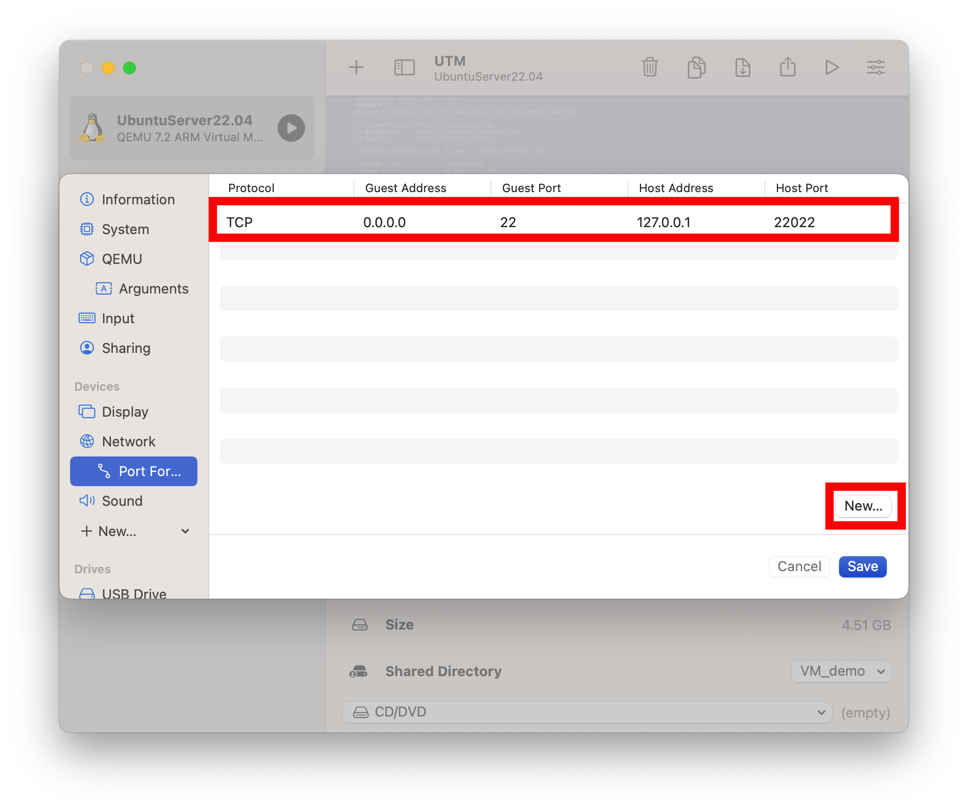Screen dimensions: 968x811
Task: Click the move VM document-arrow icon
Action: 742,67
